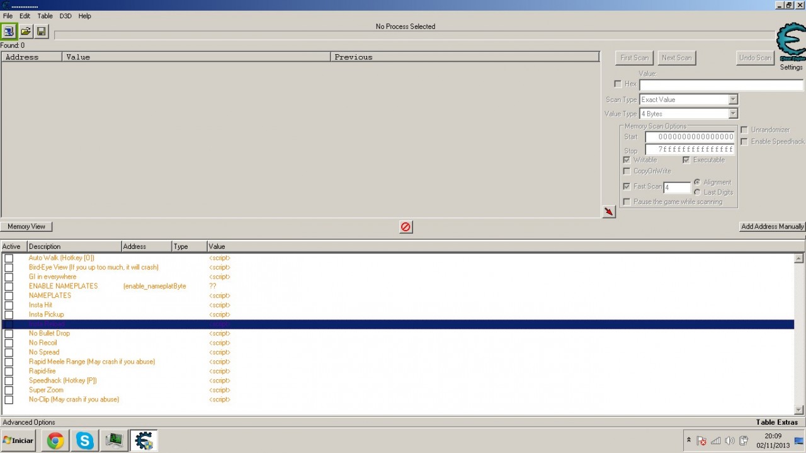
Task: Click the open folder load table icon
Action: 25,31
